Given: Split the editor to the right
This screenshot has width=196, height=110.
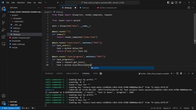Looking at the screenshot, I should tap(189, 8).
